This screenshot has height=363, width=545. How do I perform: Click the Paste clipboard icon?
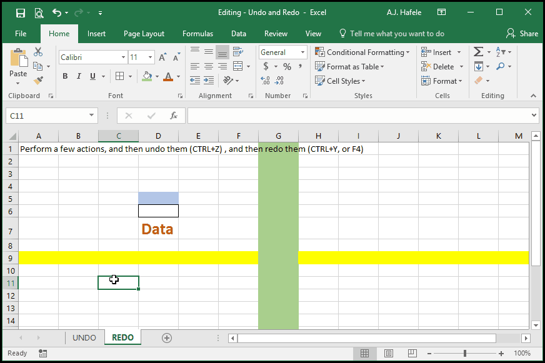pyautogui.click(x=18, y=57)
